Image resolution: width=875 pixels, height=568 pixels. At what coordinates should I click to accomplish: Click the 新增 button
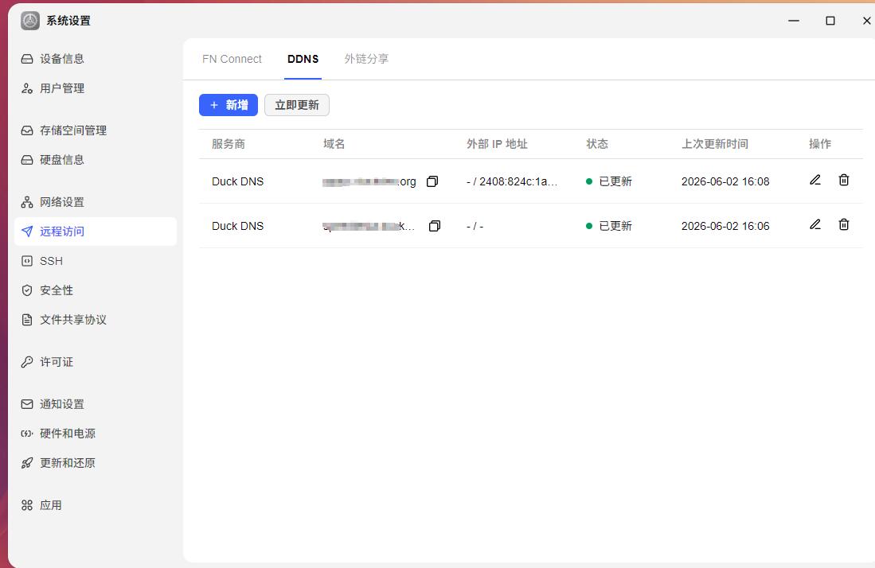[x=229, y=105]
